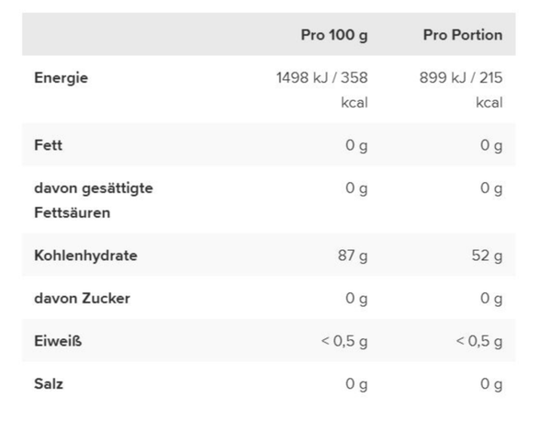Click the "Salz" row label

[49, 383]
